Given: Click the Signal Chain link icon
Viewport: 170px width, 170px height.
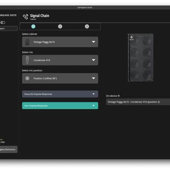Looking at the screenshot, I should [x=25, y=17].
